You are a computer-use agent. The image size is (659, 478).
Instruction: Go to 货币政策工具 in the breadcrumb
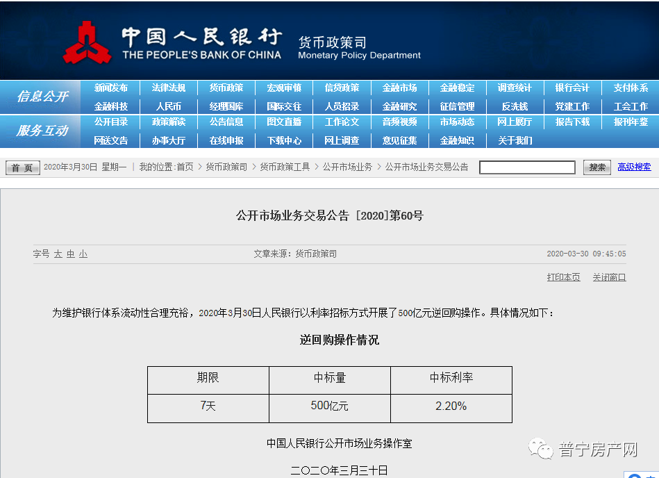click(285, 167)
